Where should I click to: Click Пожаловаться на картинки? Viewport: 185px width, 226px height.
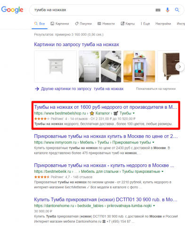[x=156, y=89]
